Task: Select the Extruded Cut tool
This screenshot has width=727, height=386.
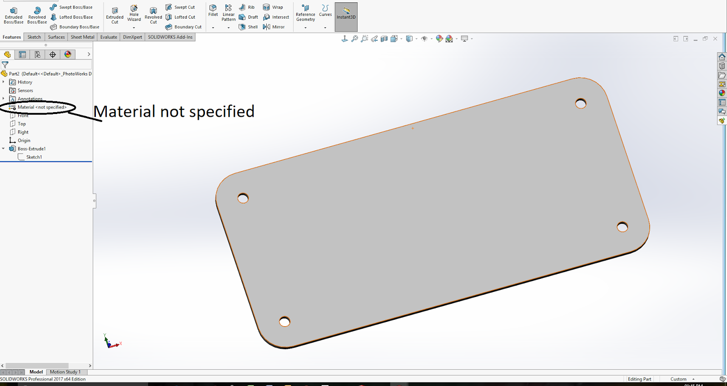Action: point(115,15)
